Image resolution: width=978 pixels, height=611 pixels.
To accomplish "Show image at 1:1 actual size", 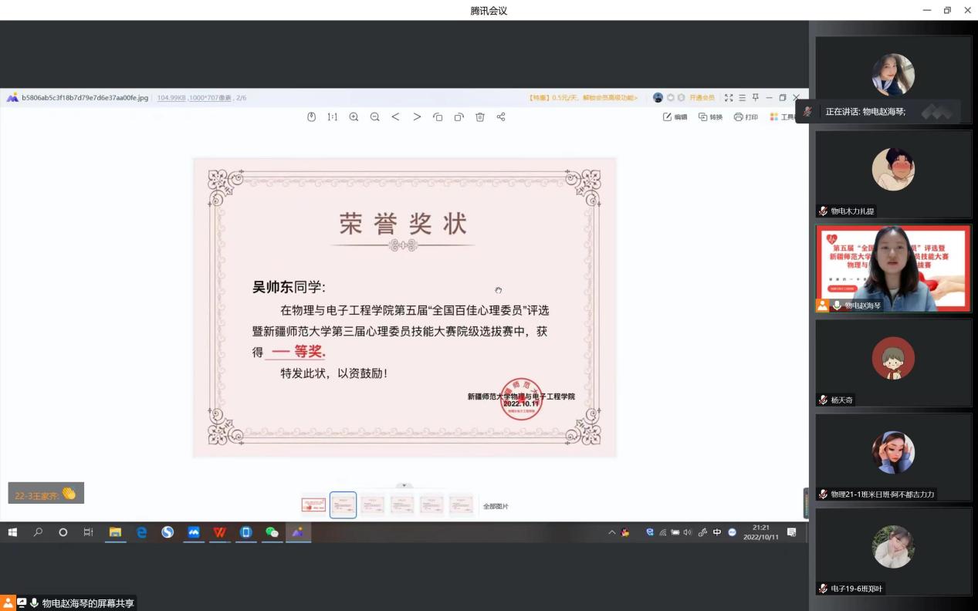I will coord(333,117).
